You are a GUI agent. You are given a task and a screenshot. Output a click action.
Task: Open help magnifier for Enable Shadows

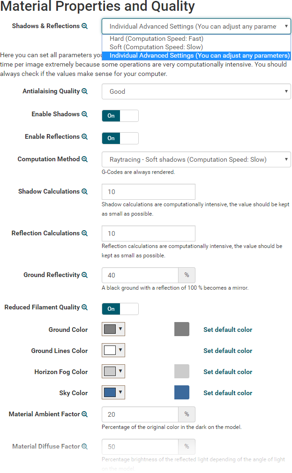tap(85, 114)
